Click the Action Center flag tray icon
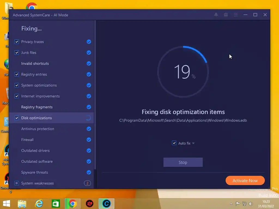 [x=238, y=204]
